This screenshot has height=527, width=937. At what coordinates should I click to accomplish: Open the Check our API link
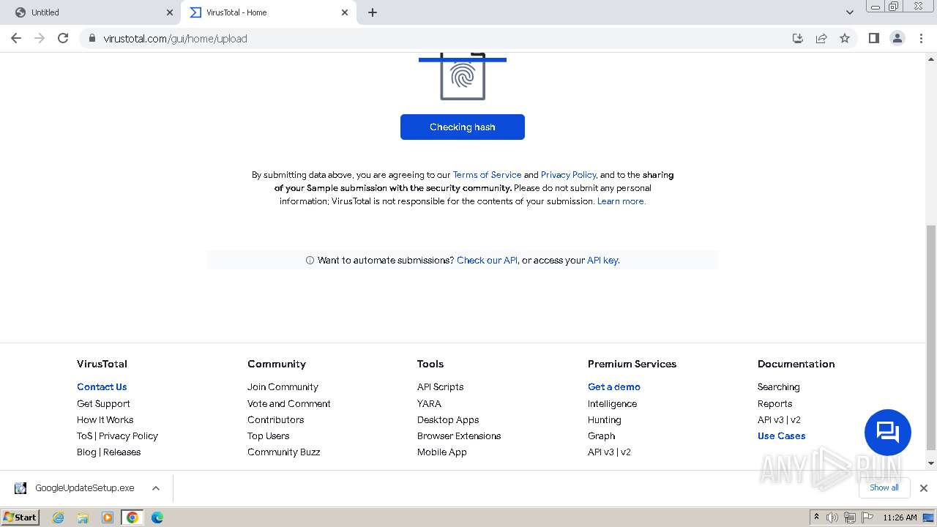point(487,260)
